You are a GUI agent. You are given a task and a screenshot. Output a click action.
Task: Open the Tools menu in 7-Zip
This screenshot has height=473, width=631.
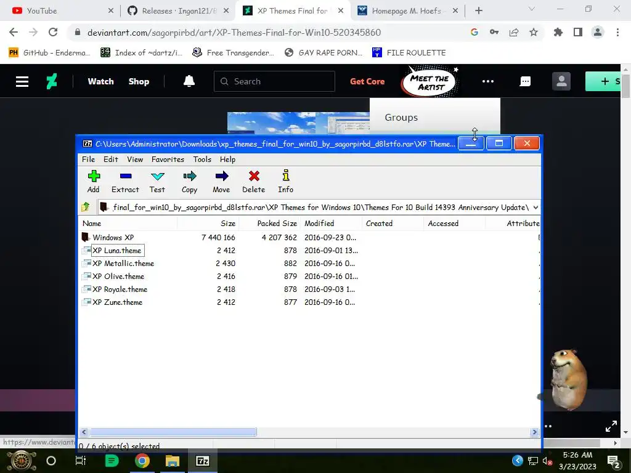(x=202, y=160)
